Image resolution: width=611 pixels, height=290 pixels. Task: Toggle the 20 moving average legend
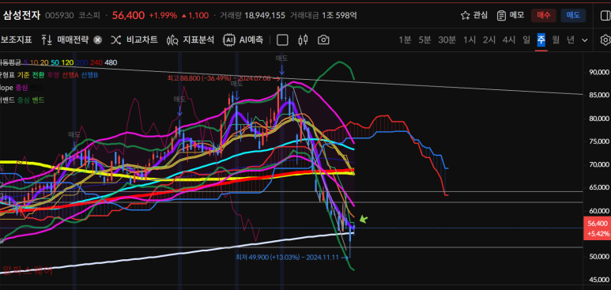pos(44,62)
